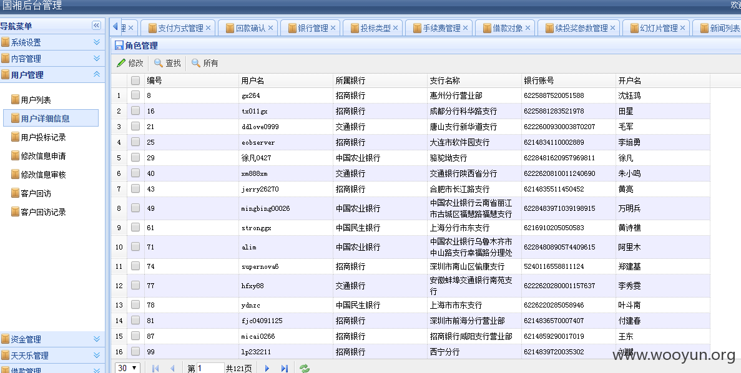This screenshot has width=741, height=373.
Task: Check the row for user tx011gx
Action: 135,110
